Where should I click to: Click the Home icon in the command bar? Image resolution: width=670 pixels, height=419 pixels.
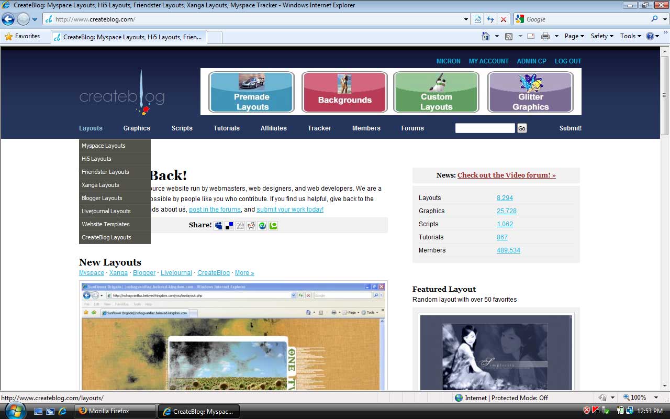tap(486, 36)
